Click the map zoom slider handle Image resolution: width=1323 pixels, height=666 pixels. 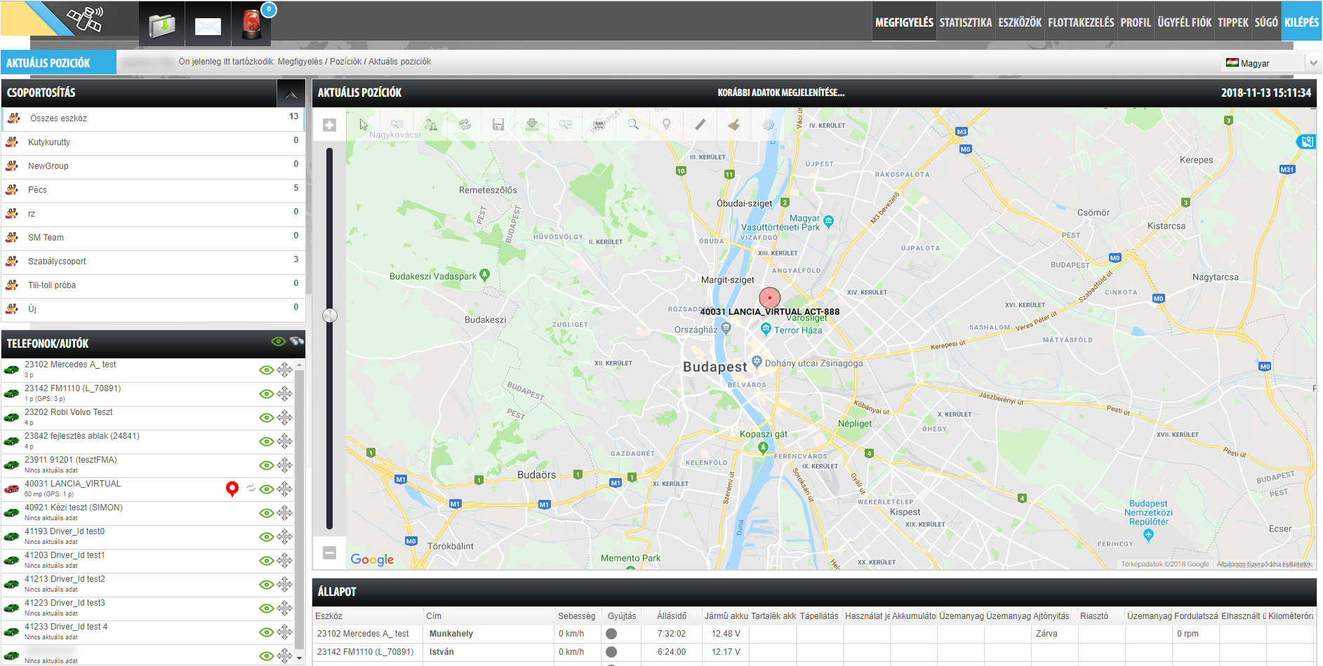point(330,315)
